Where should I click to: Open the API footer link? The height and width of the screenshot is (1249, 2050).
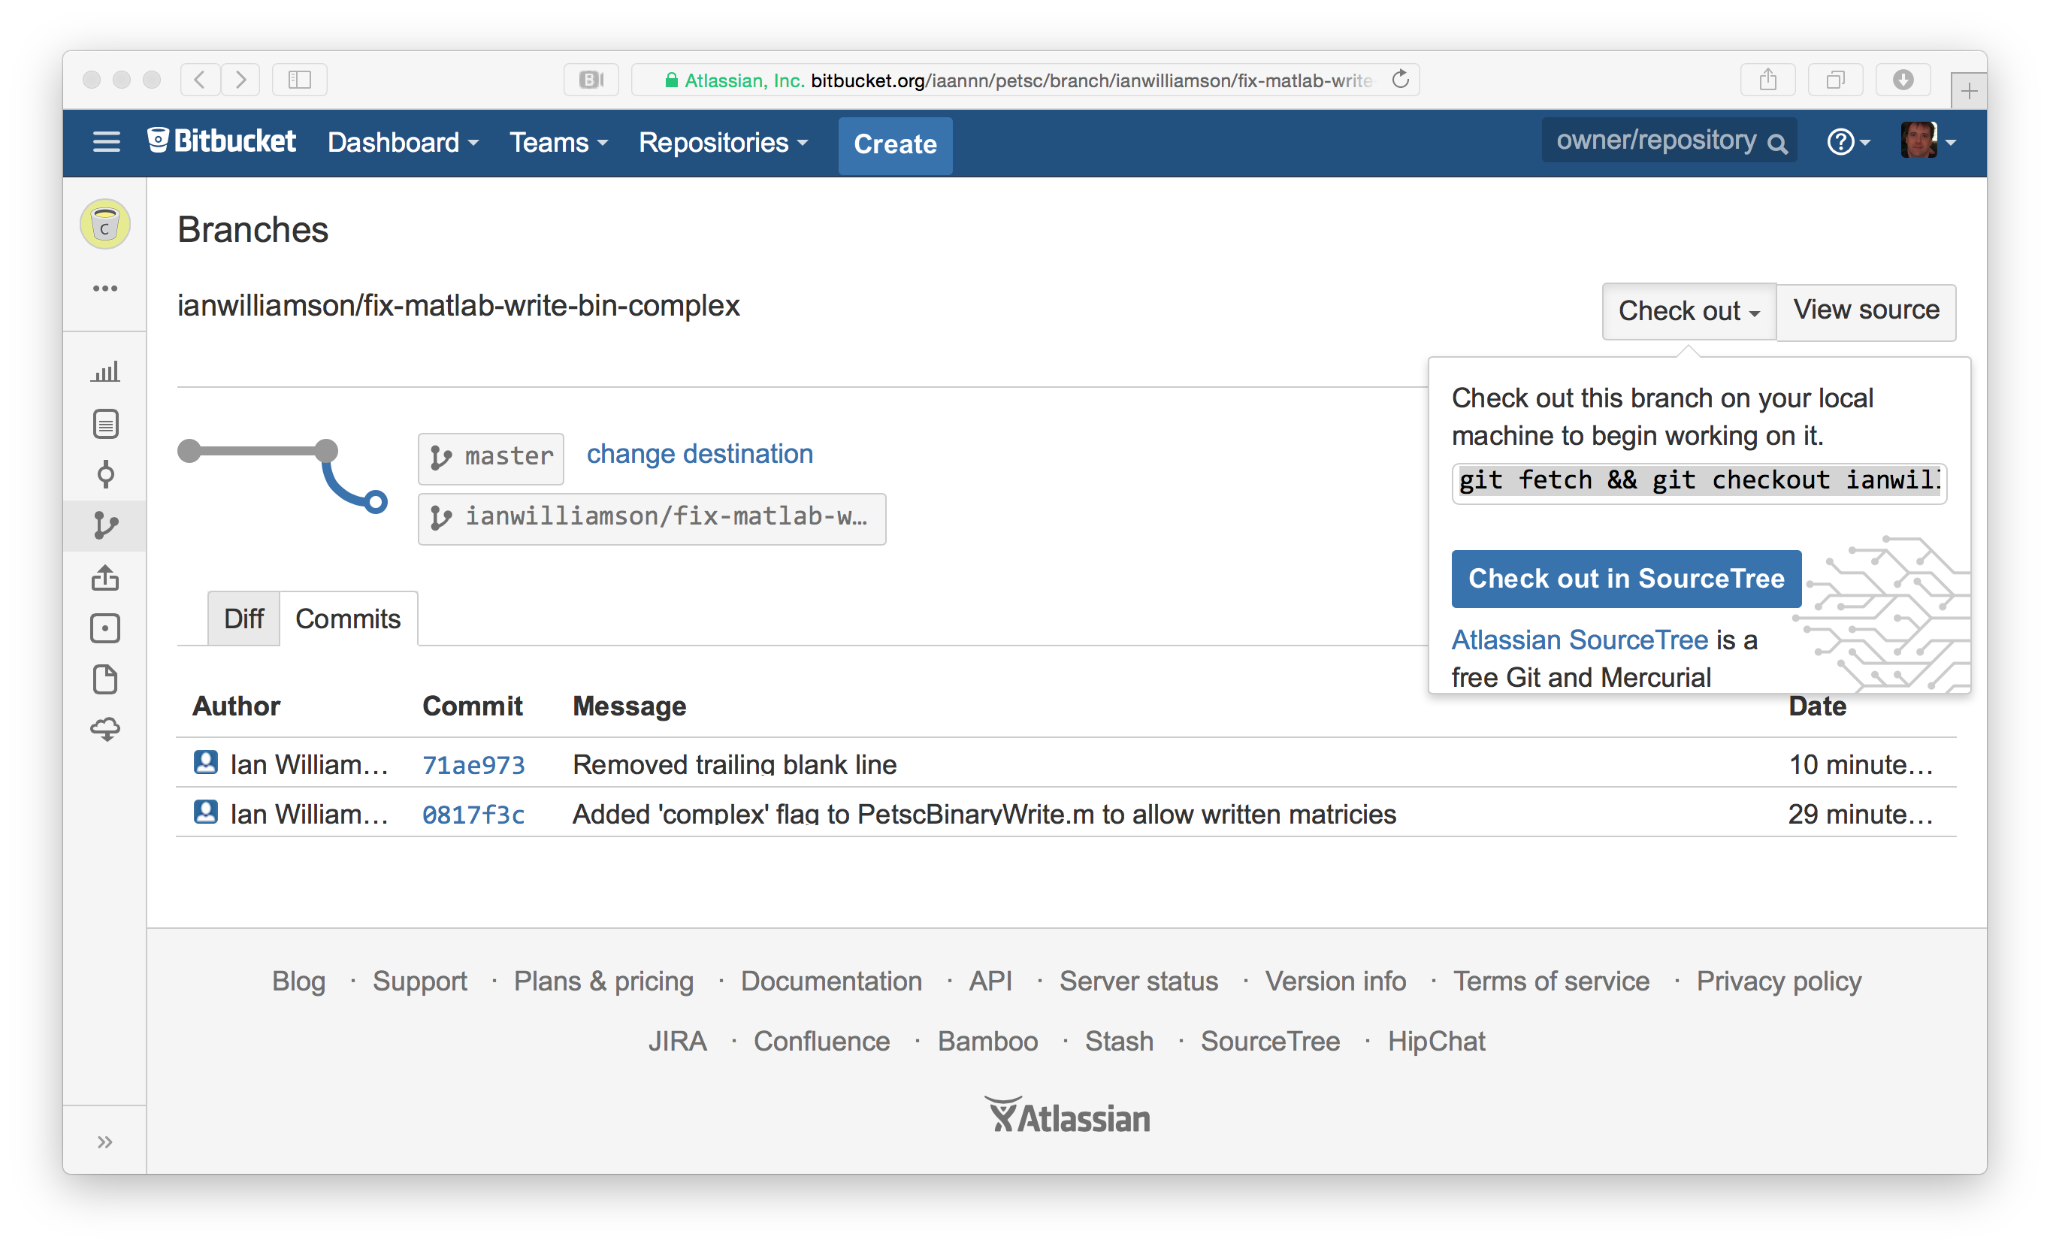(991, 981)
